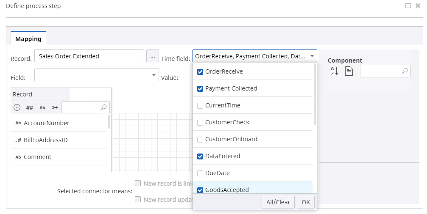Sort components alphabetically with A-Z icon
427x214 pixels.
click(x=334, y=71)
